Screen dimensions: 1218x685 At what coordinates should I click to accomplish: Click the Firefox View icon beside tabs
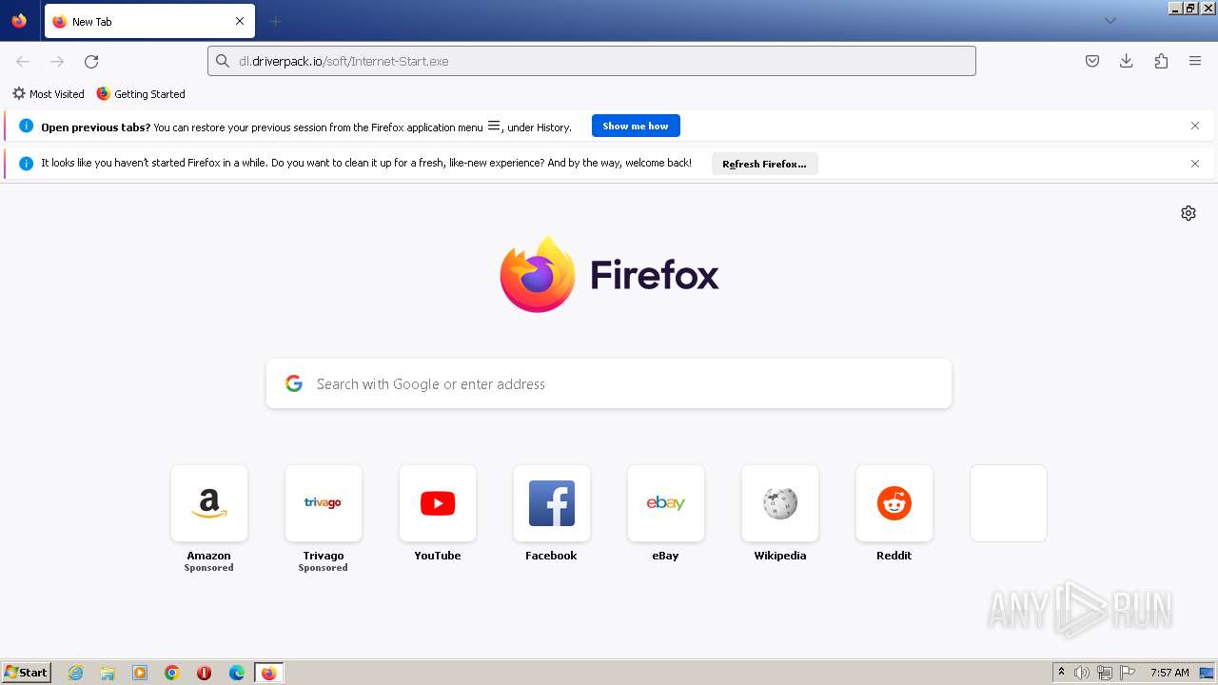tap(19, 21)
